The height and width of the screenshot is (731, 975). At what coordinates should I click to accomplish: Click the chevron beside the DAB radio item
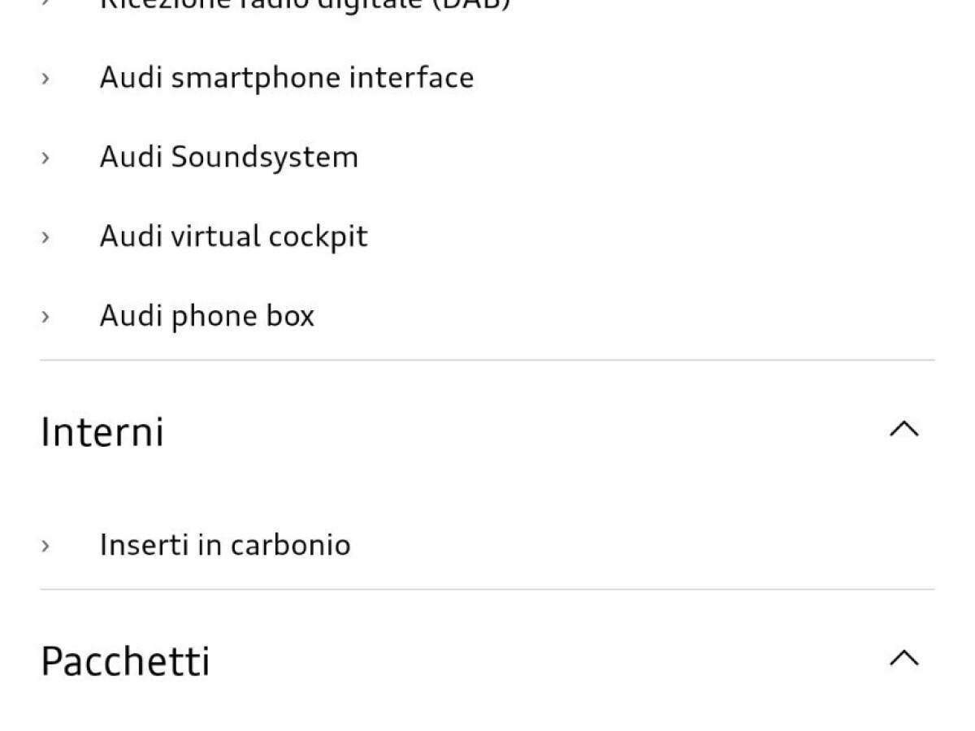45,3
